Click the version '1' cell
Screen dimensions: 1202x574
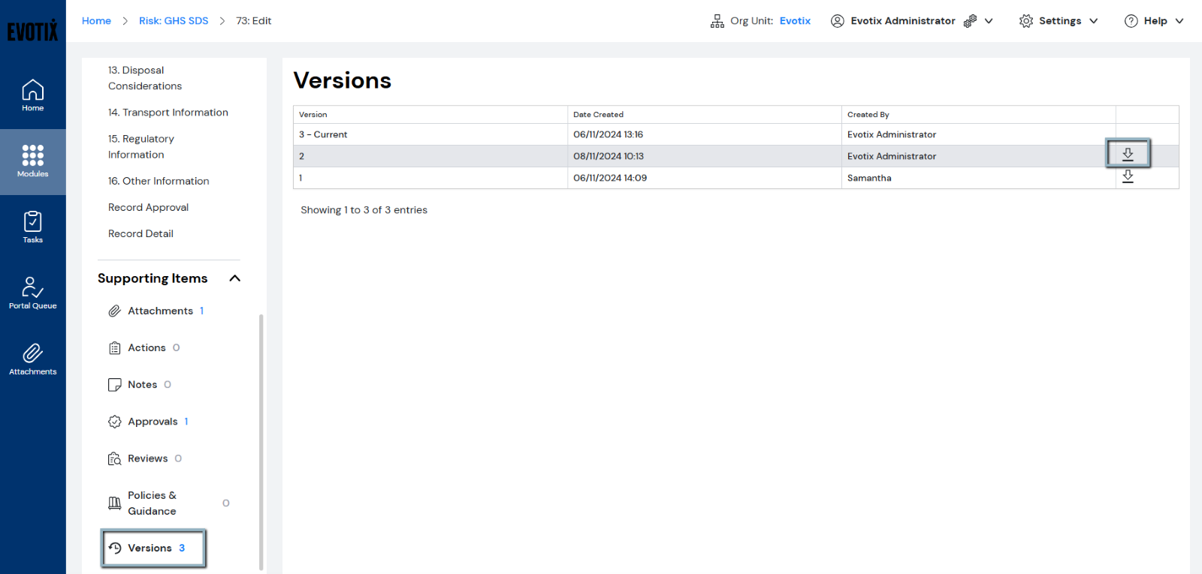[430, 178]
